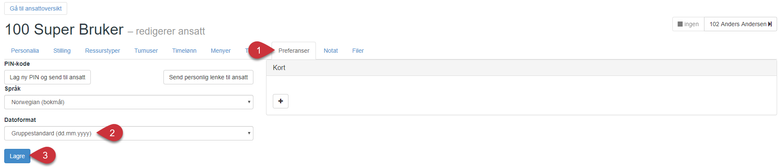
Task: Add a new card with the plus icon
Action: pos(280,101)
